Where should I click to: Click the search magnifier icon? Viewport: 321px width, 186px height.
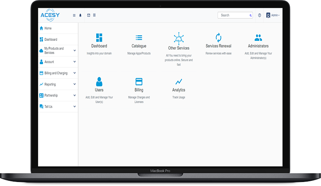(x=251, y=15)
